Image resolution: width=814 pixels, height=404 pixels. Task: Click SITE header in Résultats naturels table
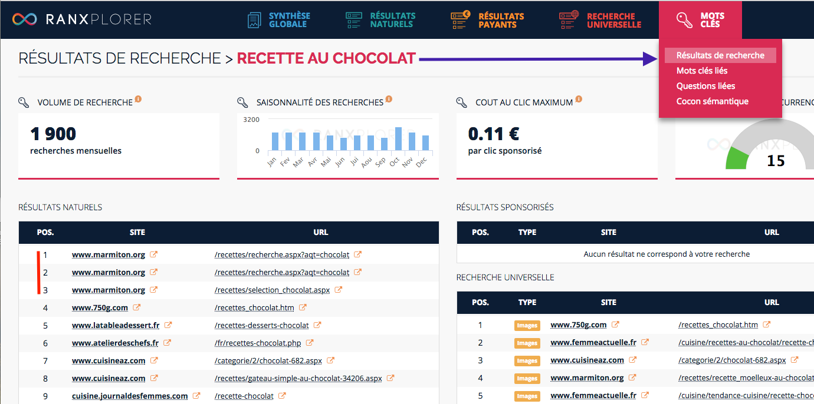[137, 233]
